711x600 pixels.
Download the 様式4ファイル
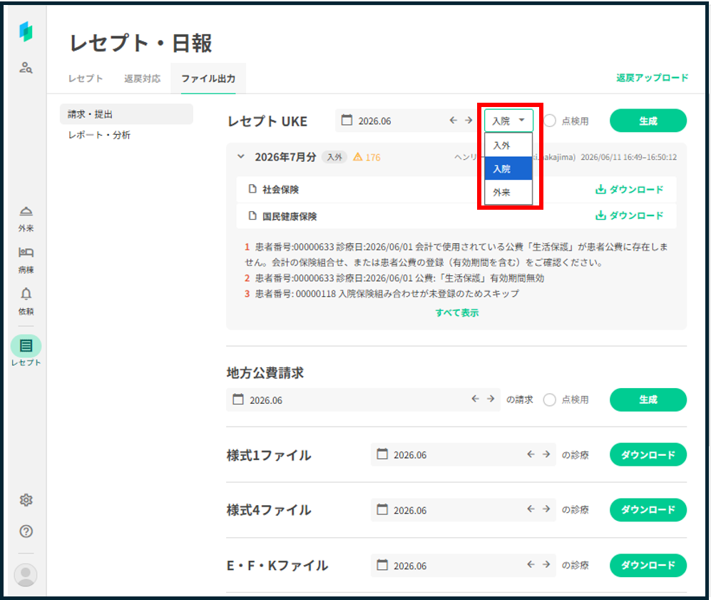648,510
